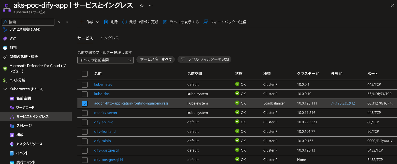Click ラベル フィルターの追加 button
This screenshot has width=397, height=164.
pyautogui.click(x=204, y=59)
